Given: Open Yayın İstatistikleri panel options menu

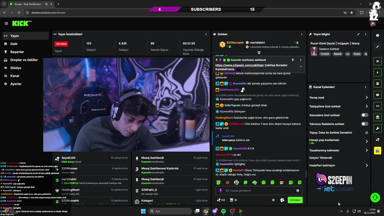Looking at the screenshot, I should 206,34.
